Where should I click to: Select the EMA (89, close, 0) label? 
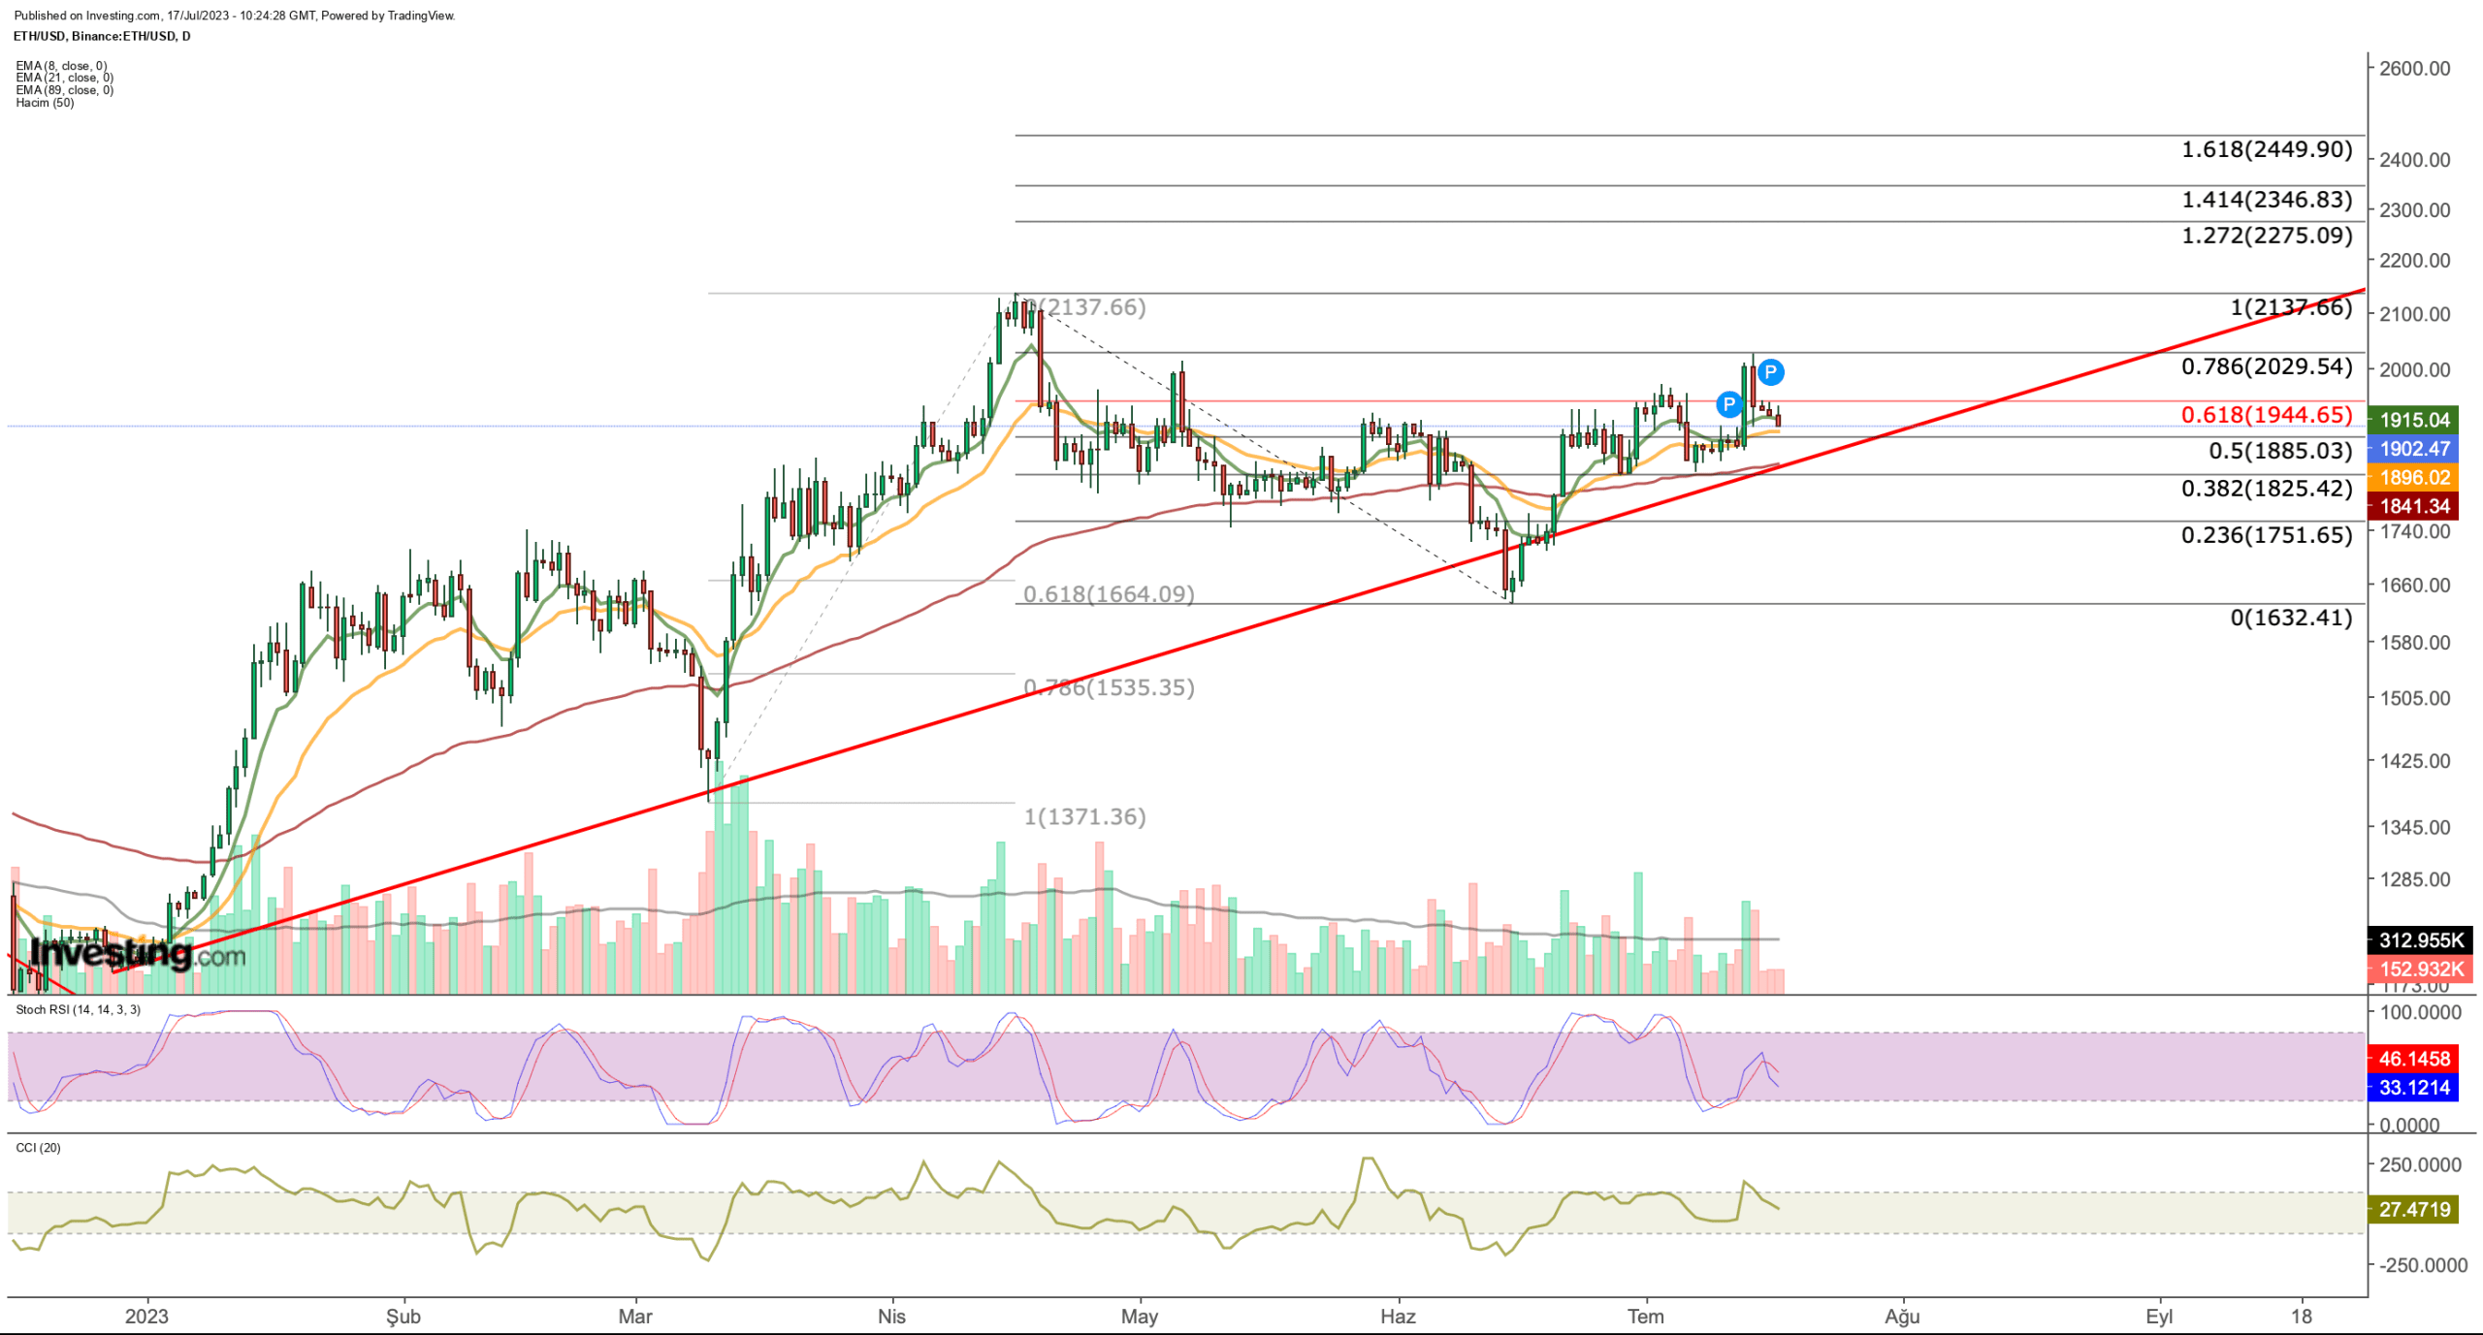coord(64,90)
